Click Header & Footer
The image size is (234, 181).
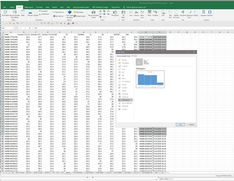point(176,14)
